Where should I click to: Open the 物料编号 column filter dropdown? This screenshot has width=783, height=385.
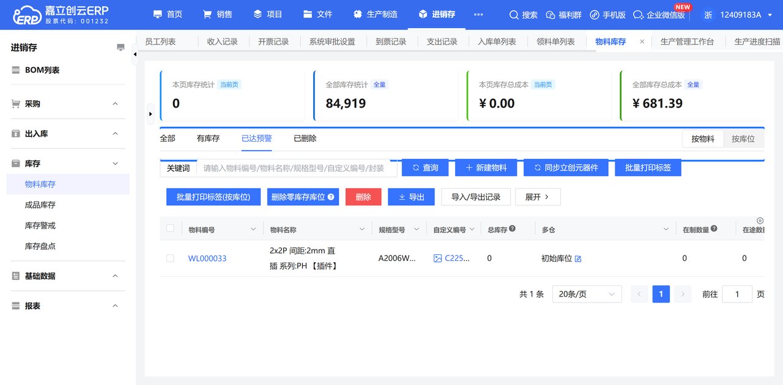click(254, 229)
